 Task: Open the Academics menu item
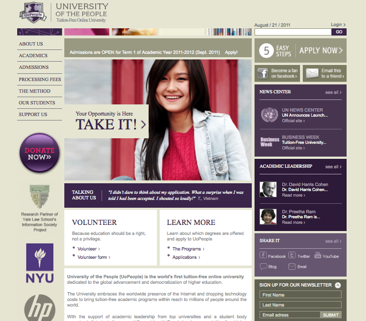tap(33, 56)
